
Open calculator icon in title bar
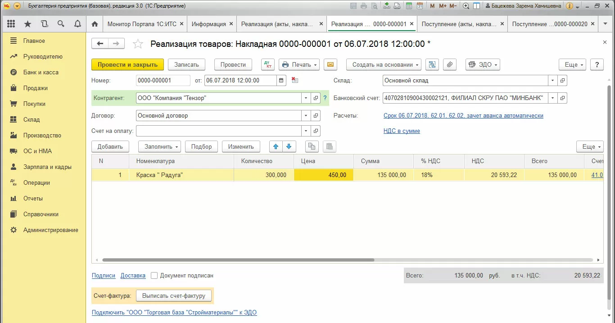pyautogui.click(x=408, y=6)
